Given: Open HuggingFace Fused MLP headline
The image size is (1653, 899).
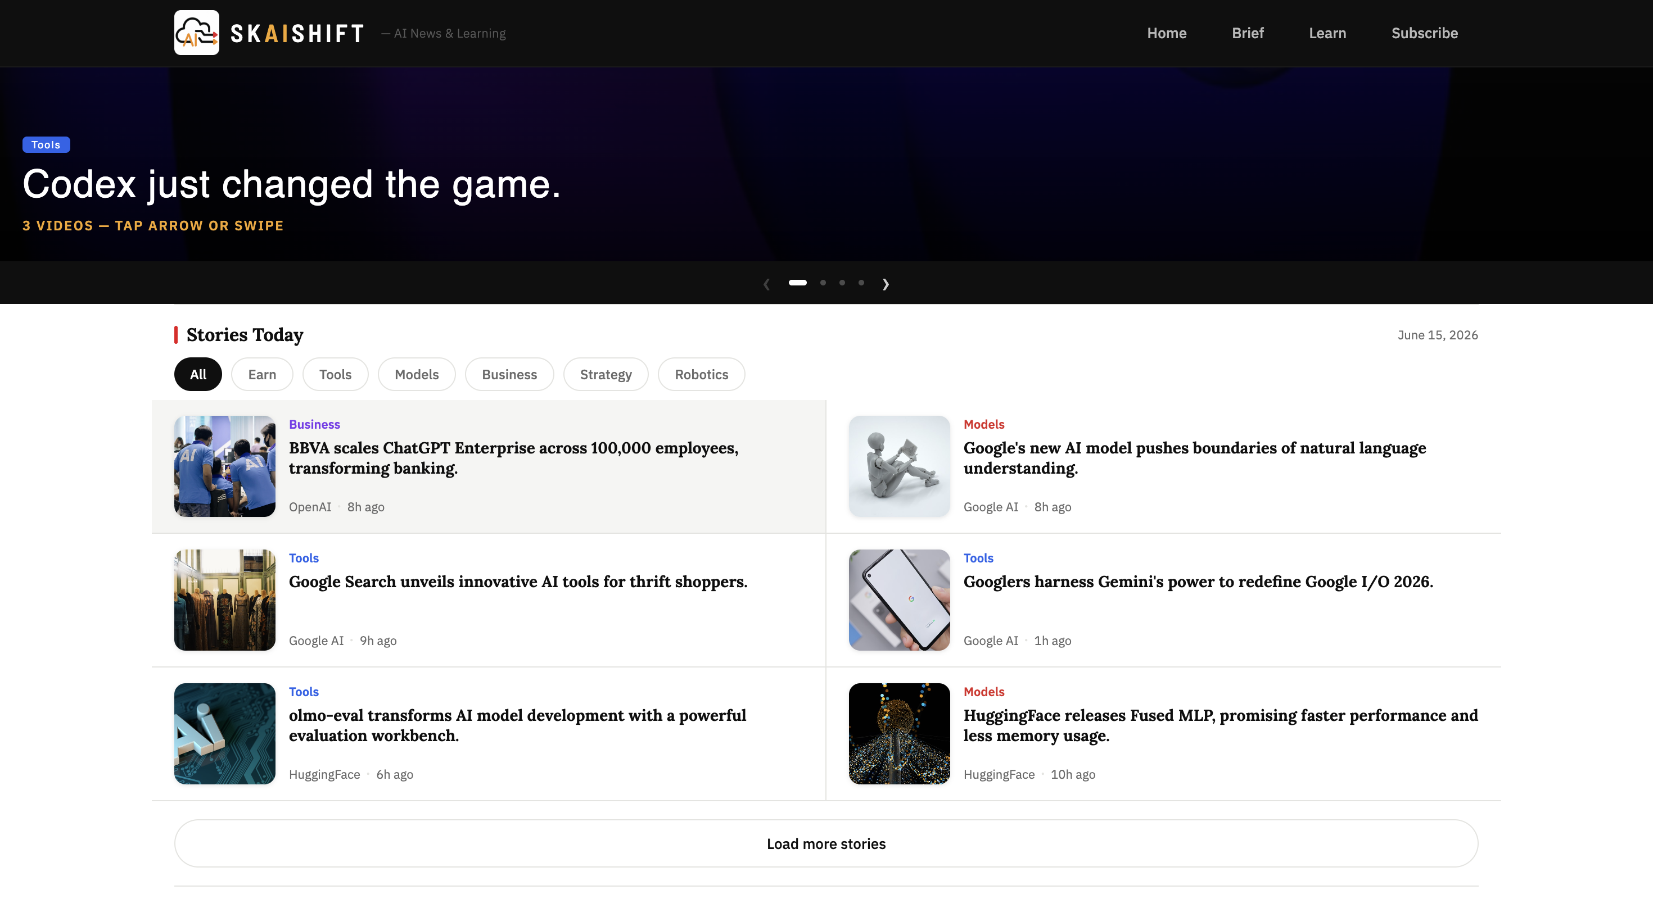Looking at the screenshot, I should coord(1221,725).
